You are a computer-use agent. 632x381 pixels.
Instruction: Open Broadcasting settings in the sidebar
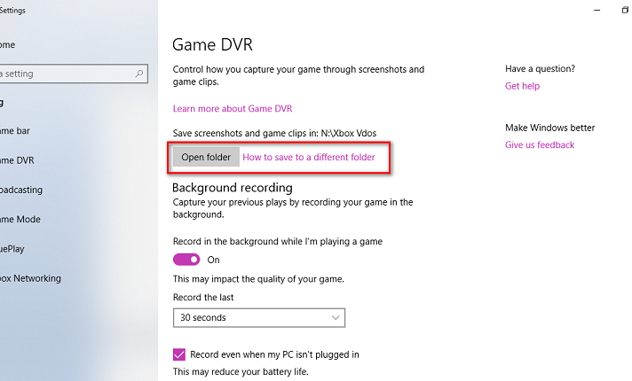pos(21,190)
